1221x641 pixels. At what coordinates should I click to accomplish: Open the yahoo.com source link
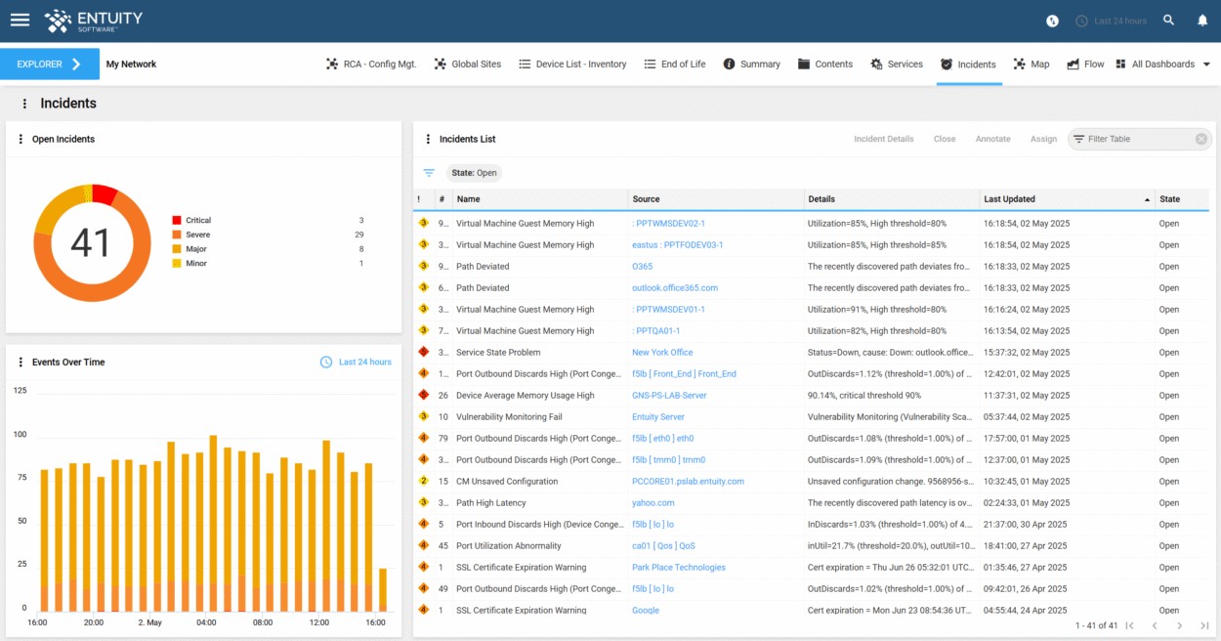point(653,503)
